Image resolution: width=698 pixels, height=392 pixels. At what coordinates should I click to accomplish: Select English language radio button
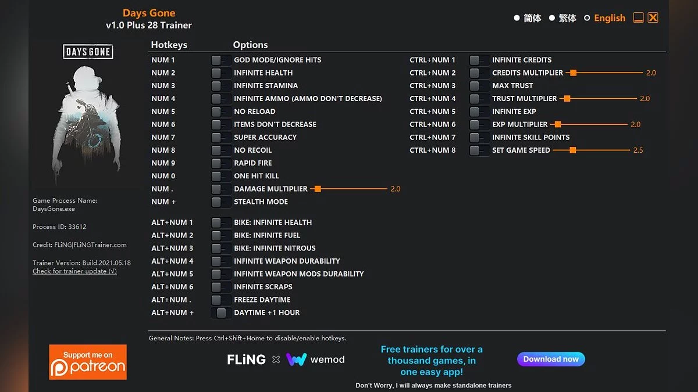pyautogui.click(x=587, y=18)
